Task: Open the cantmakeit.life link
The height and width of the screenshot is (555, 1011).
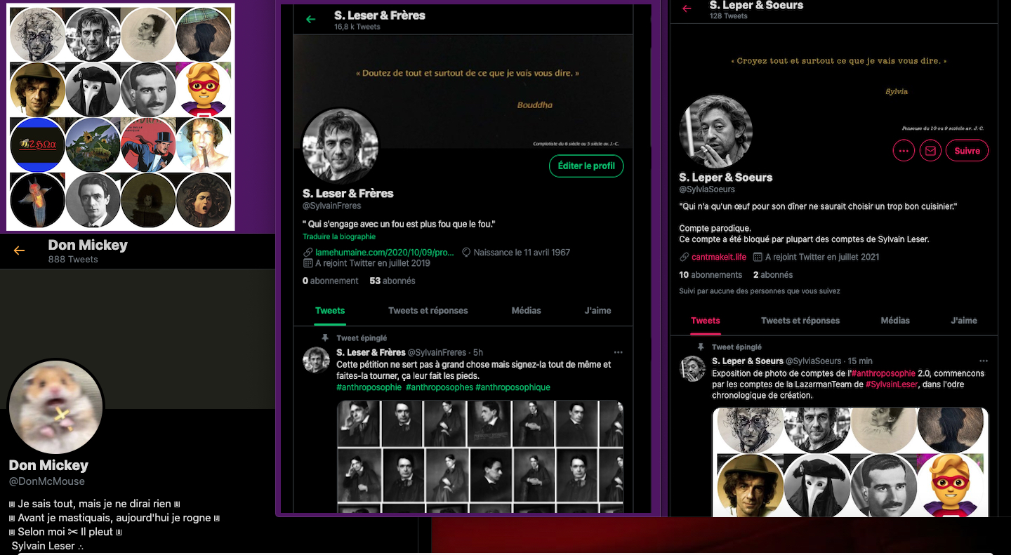Action: [718, 257]
